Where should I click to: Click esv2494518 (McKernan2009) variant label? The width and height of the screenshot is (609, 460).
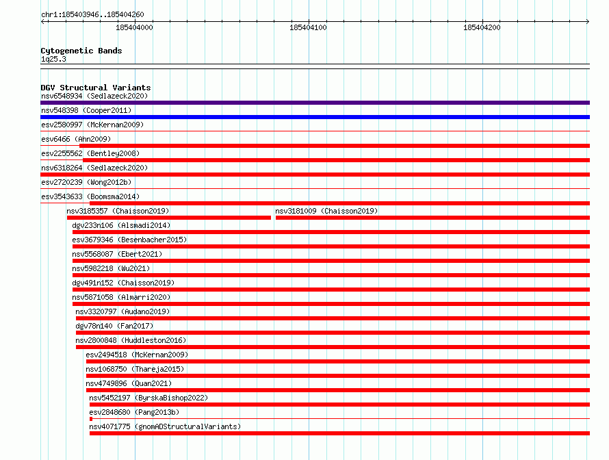point(137,355)
